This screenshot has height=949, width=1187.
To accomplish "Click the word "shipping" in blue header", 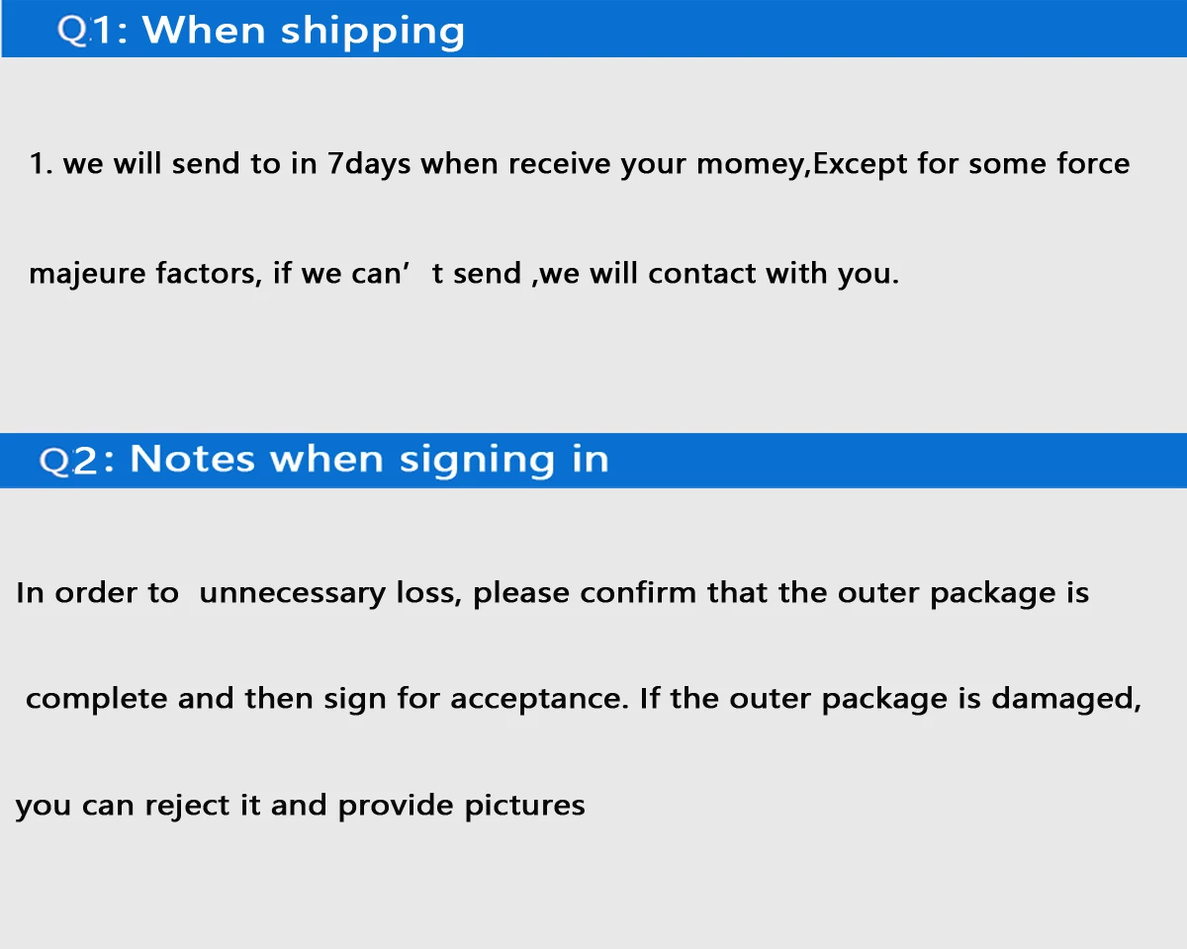I will pos(373,33).
